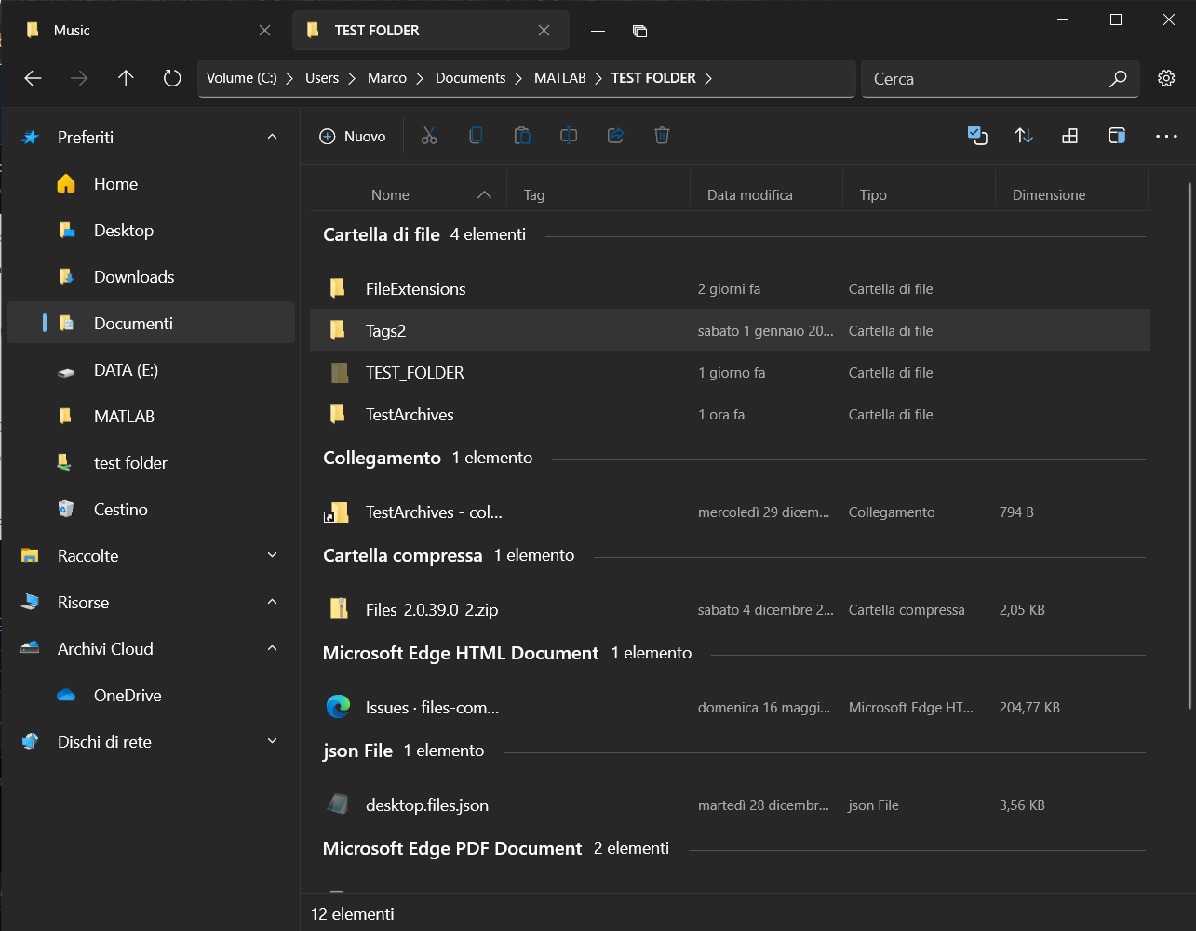Select the TEST FOLDER tab
The image size is (1196, 931).
pos(430,31)
